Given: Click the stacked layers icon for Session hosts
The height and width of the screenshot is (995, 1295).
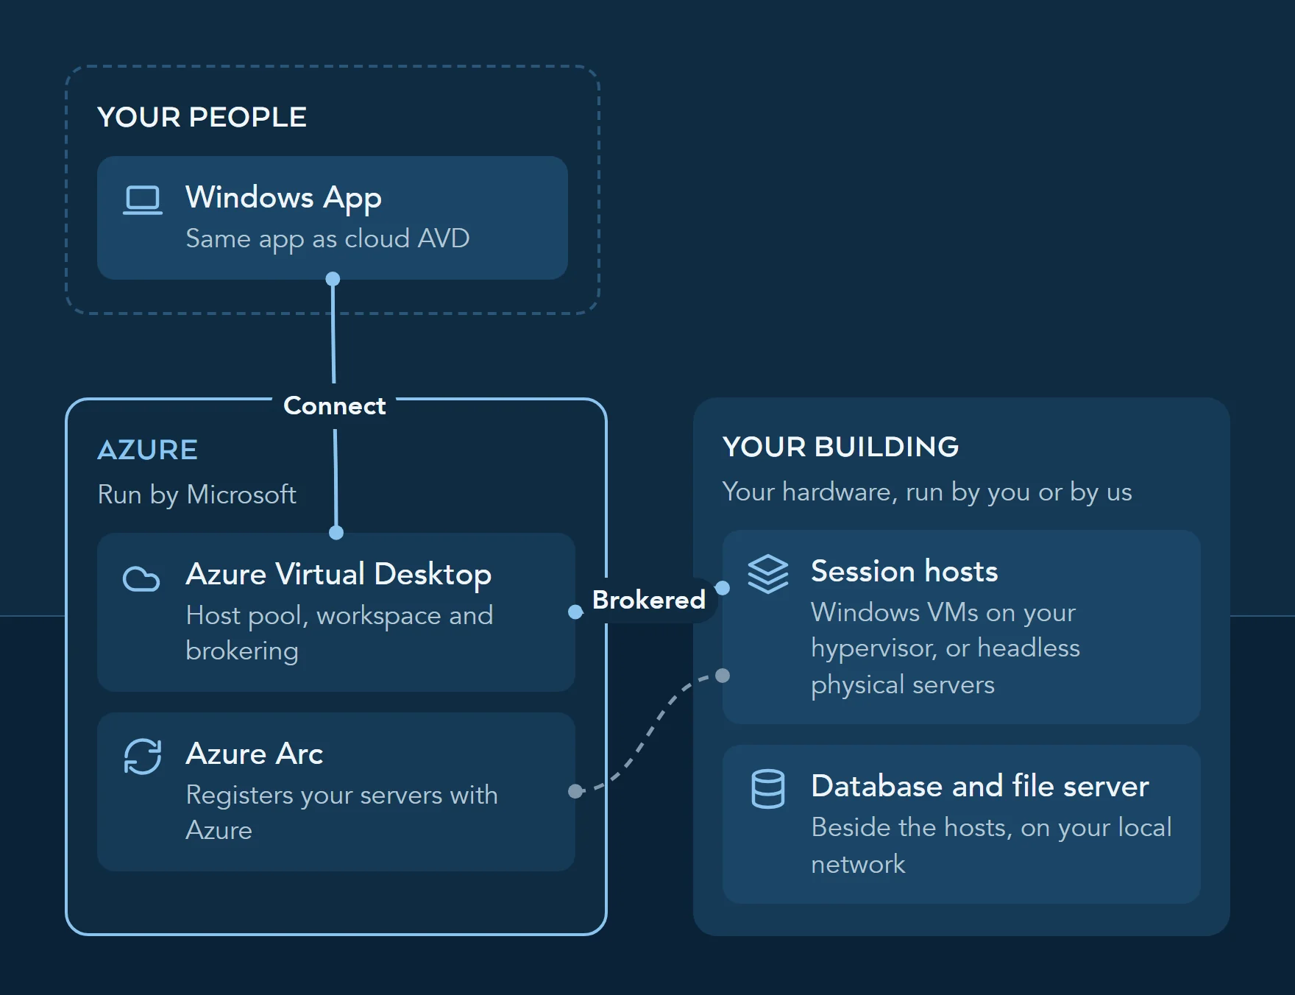Looking at the screenshot, I should (767, 574).
